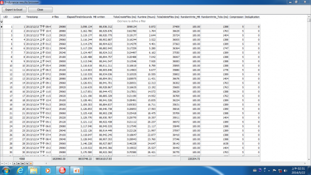Switch to the red Endurance app taskbar icon

[x=62, y=171]
